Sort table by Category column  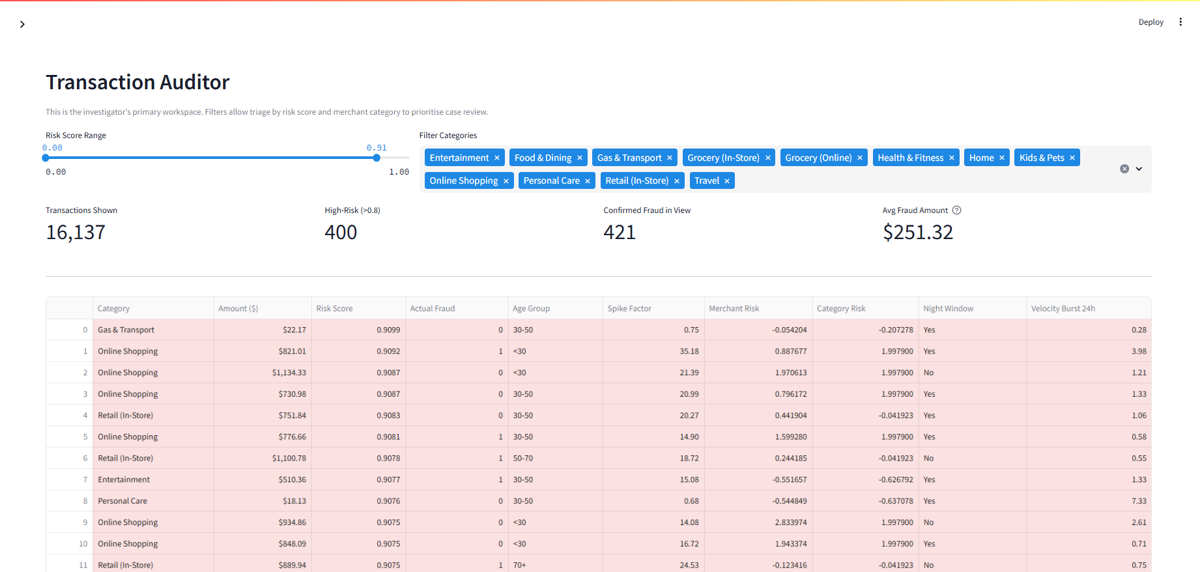tap(153, 308)
